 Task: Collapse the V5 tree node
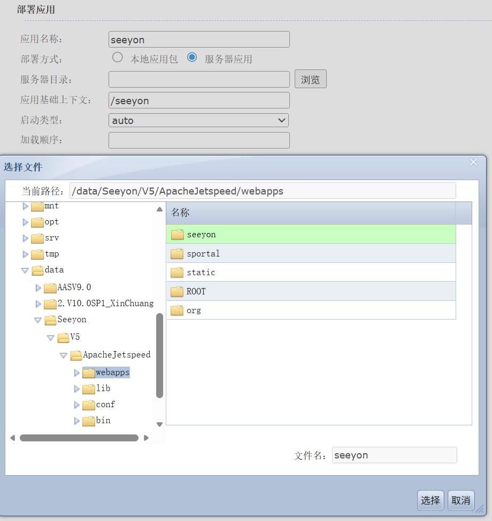[50, 338]
